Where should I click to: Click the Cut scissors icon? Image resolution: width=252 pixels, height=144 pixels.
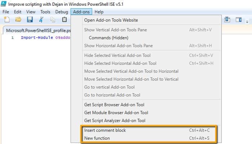tap(41, 19)
